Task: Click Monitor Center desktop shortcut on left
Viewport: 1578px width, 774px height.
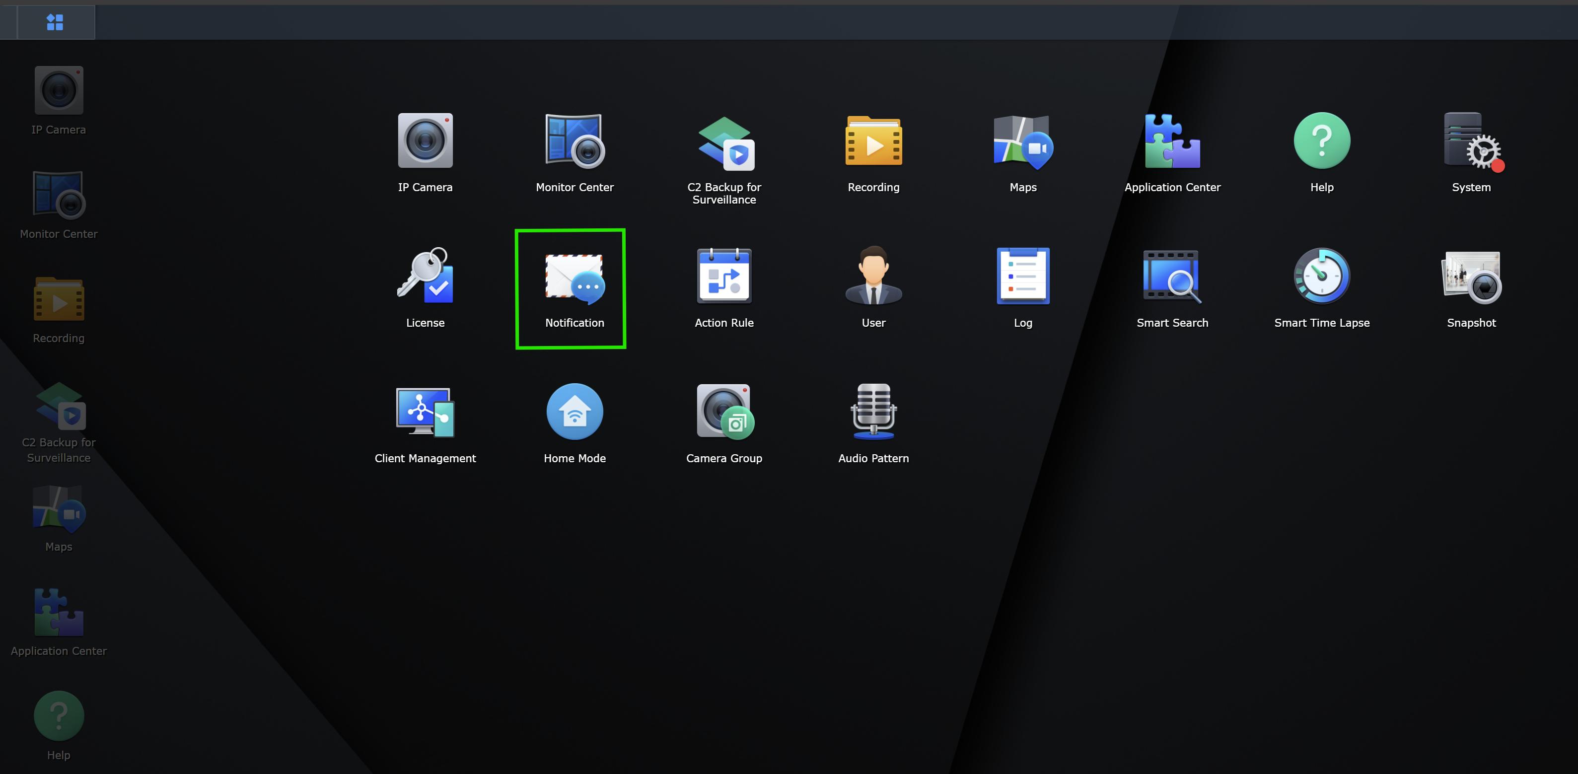Action: (59, 205)
